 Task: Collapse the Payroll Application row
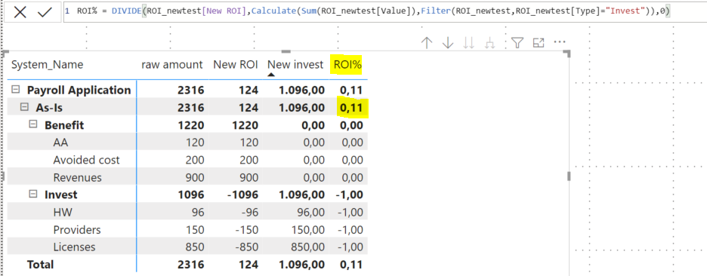(16, 90)
